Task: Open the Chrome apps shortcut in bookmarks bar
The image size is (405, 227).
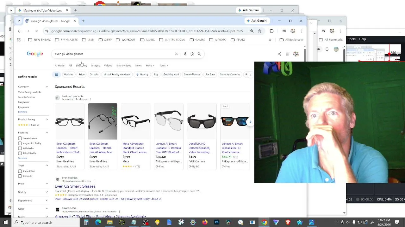Action: pyautogui.click(x=19, y=40)
